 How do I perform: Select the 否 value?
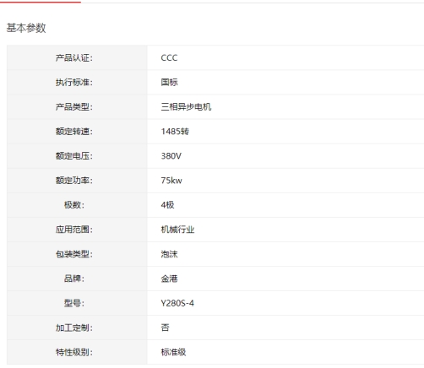pos(165,327)
